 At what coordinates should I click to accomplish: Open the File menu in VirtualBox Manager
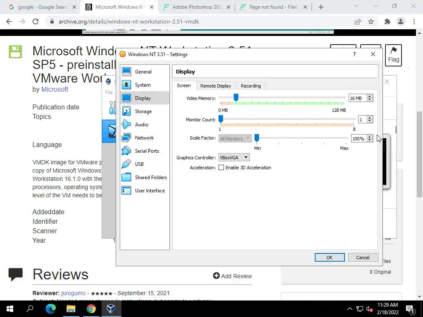[x=109, y=92]
